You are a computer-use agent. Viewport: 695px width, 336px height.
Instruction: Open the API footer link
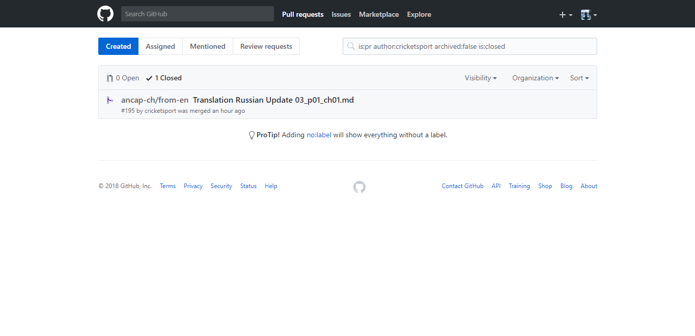pos(496,186)
